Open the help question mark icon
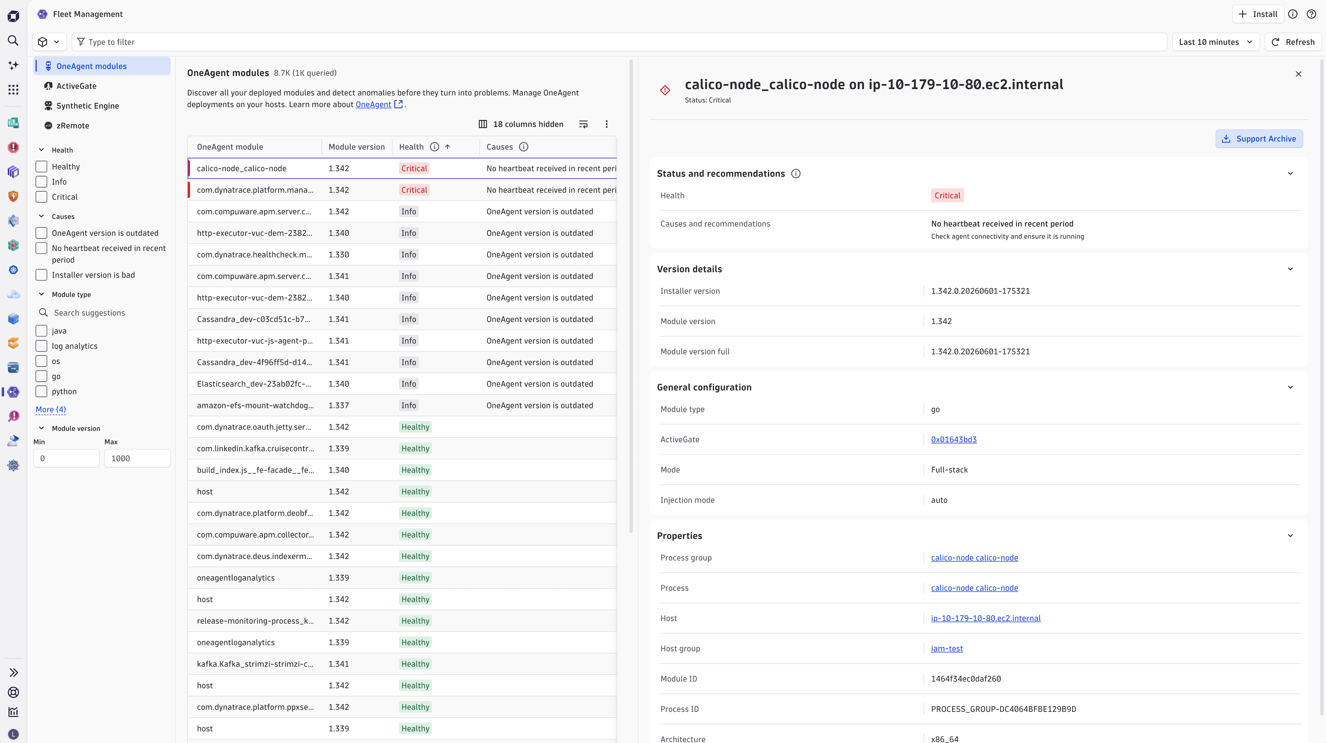This screenshot has width=1326, height=743. pos(1311,14)
